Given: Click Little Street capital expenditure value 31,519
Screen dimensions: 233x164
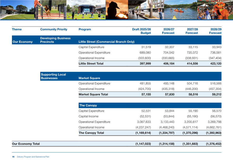Looking at the screenshot, I should [146, 47].
